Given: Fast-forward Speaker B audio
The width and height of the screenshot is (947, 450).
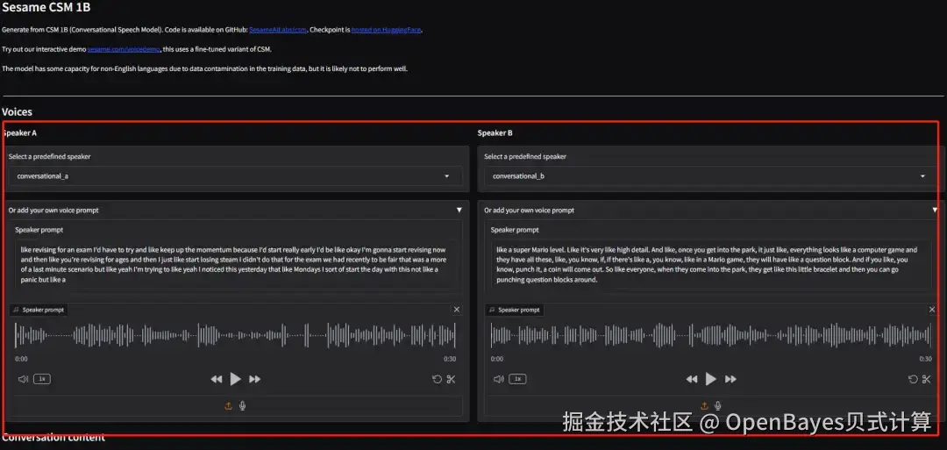Looking at the screenshot, I should 730,379.
